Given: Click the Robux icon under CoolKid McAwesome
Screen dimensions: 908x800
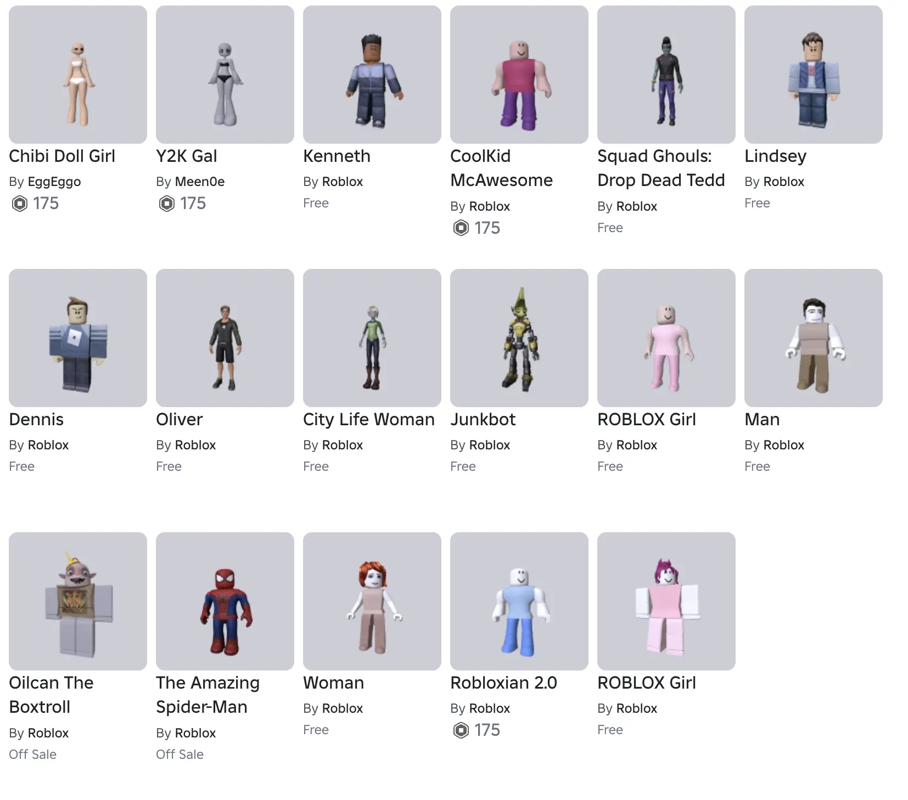Looking at the screenshot, I should [x=461, y=228].
